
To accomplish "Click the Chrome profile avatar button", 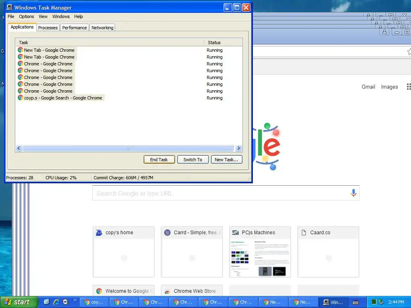I will (385, 32).
